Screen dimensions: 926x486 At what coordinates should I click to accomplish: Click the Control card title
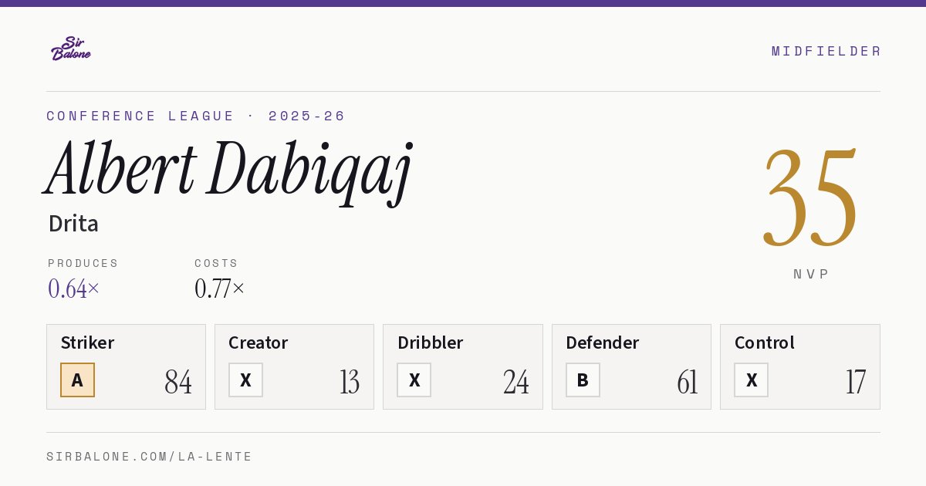click(x=765, y=343)
